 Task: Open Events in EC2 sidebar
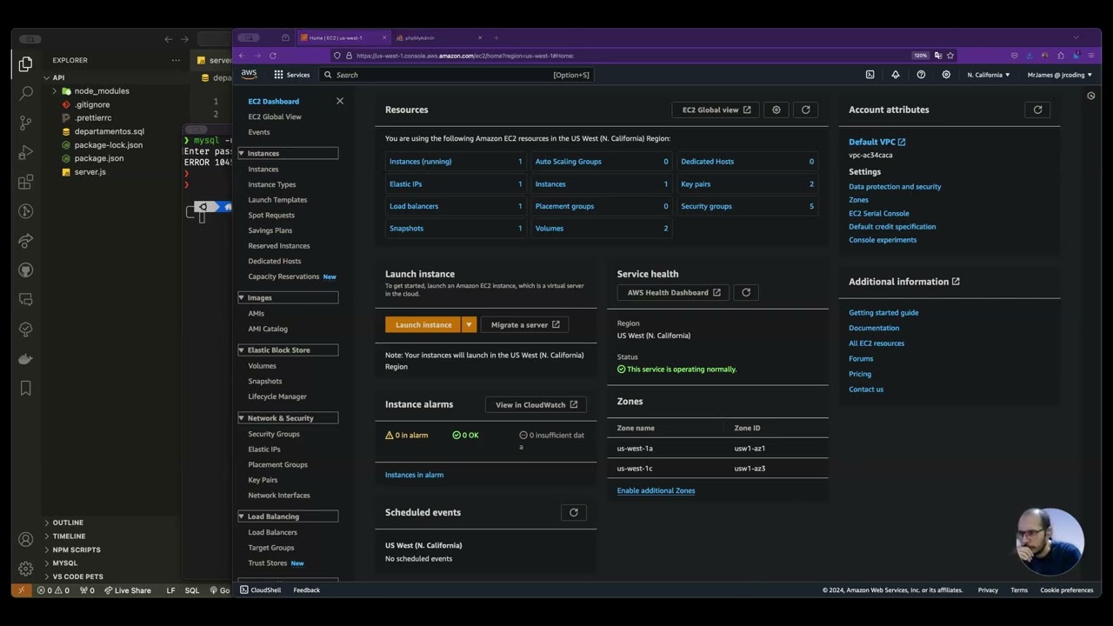coord(259,132)
